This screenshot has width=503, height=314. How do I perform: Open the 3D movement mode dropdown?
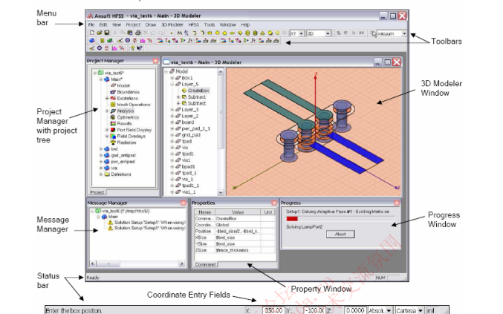click(x=328, y=33)
